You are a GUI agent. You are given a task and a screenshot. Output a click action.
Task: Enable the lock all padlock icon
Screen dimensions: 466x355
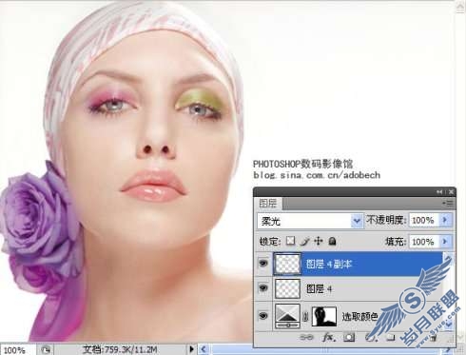pos(332,241)
